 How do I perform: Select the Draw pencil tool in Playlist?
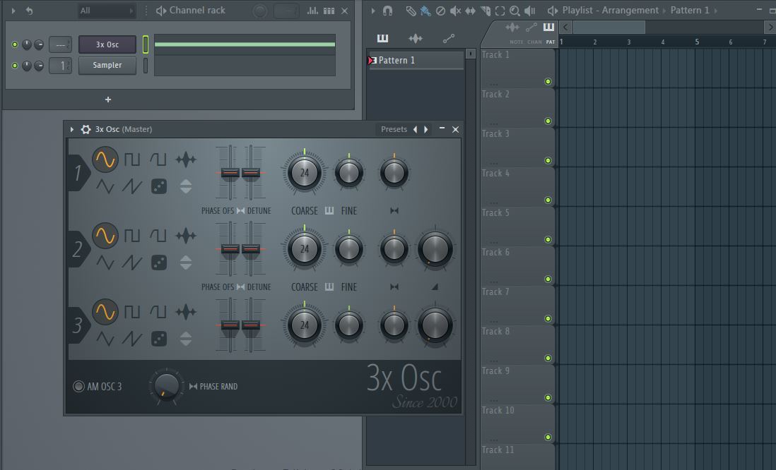[411, 11]
